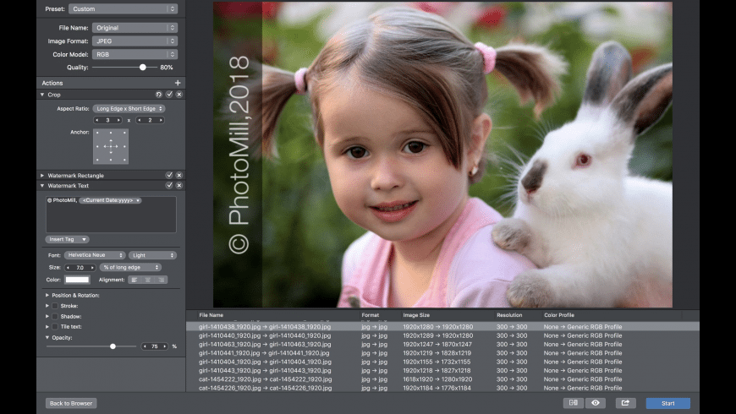The width and height of the screenshot is (736, 414).
Task: Click the girl and rabbit preview image
Action: (442, 155)
